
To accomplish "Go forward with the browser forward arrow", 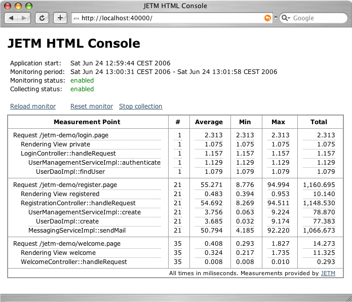I will [24, 18].
